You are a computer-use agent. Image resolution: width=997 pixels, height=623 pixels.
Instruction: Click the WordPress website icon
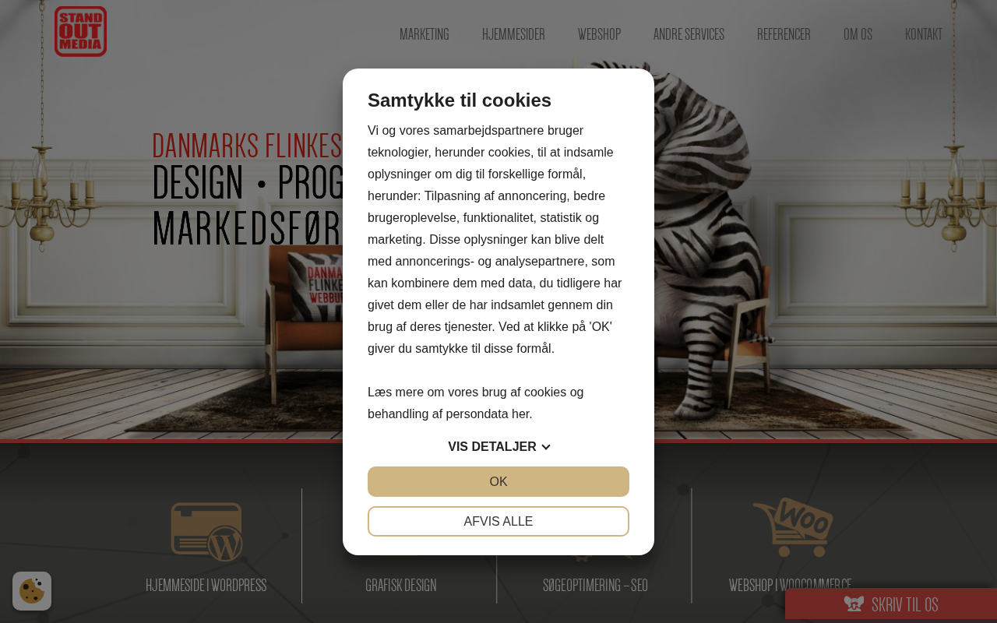pyautogui.click(x=206, y=532)
